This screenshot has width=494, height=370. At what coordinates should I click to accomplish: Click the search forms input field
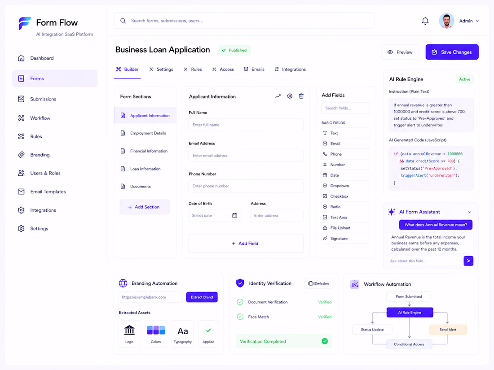(x=244, y=21)
